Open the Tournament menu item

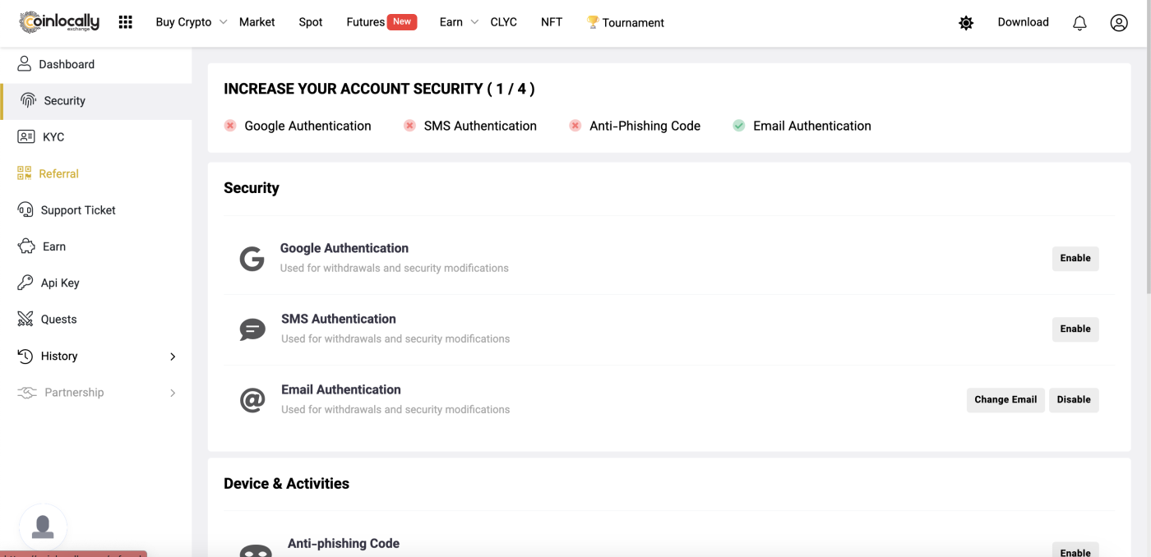click(626, 22)
